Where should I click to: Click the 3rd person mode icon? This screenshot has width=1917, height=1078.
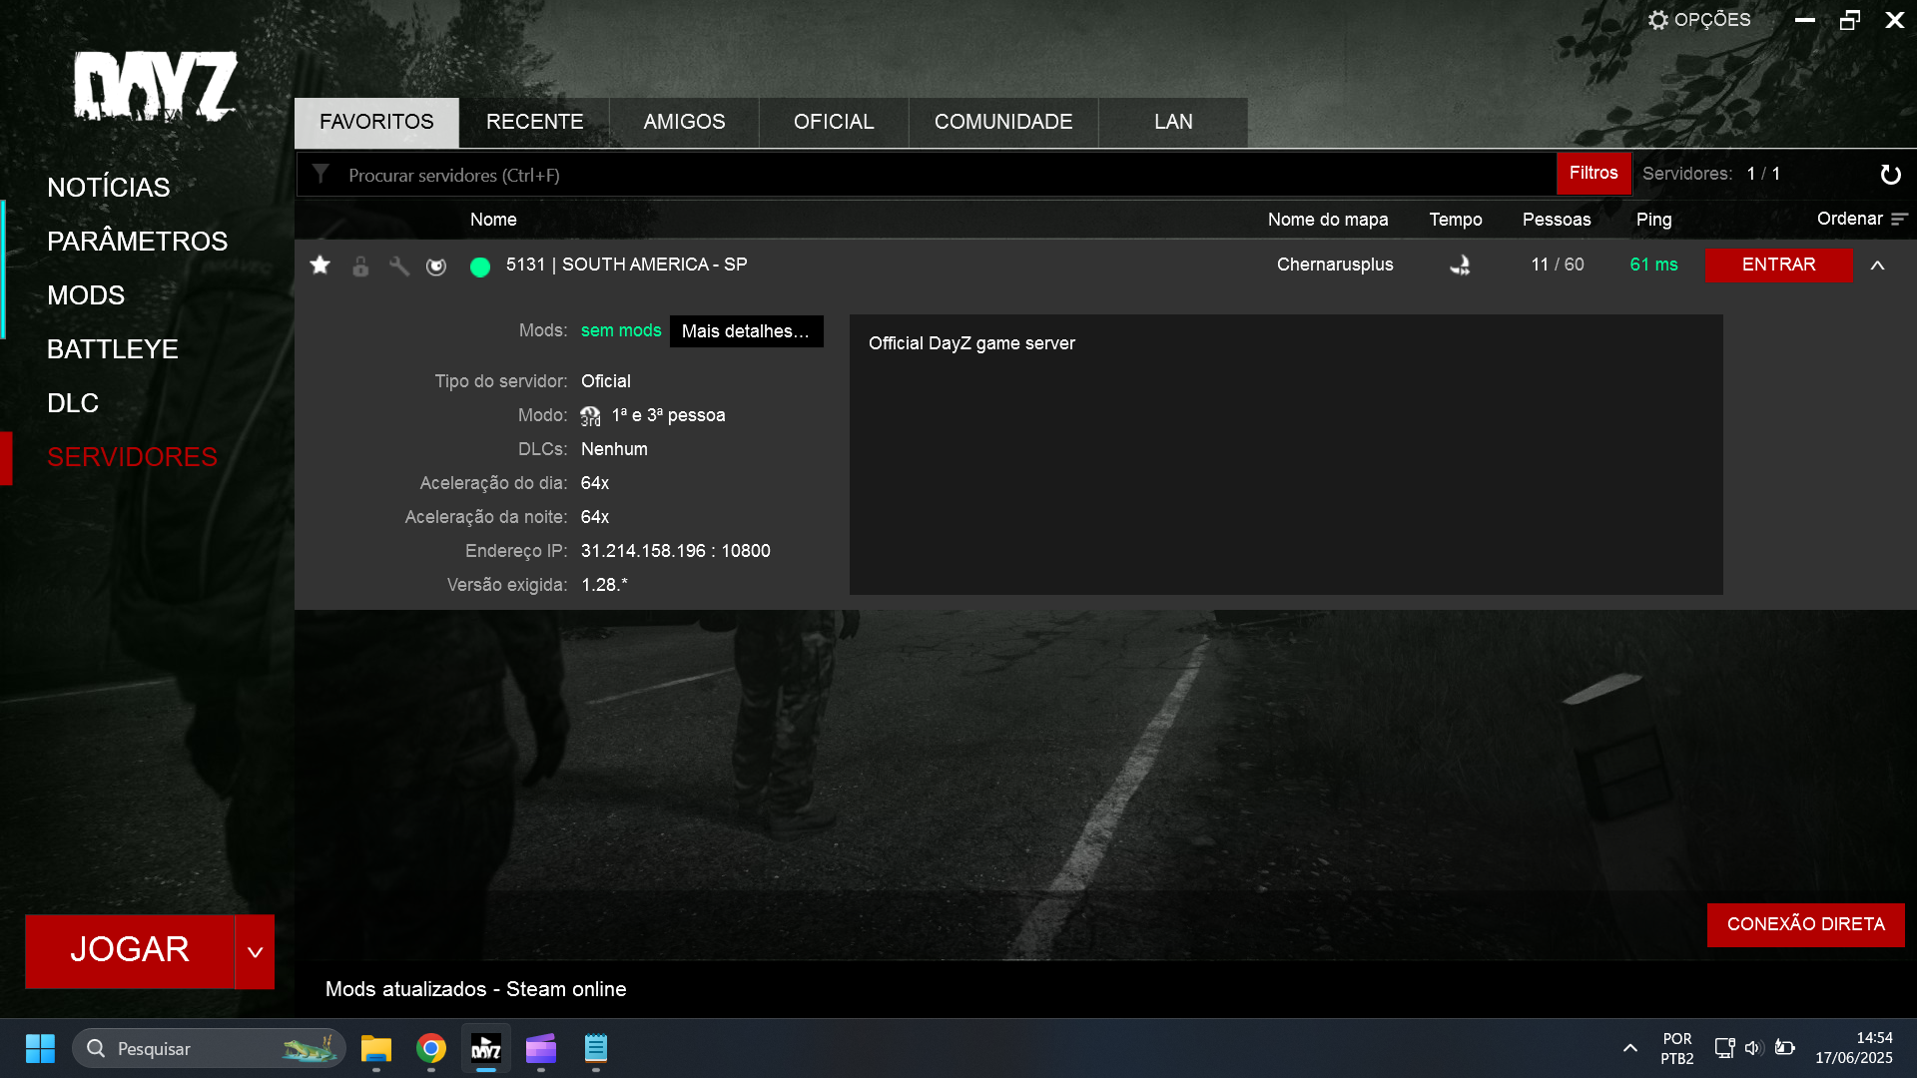click(591, 416)
